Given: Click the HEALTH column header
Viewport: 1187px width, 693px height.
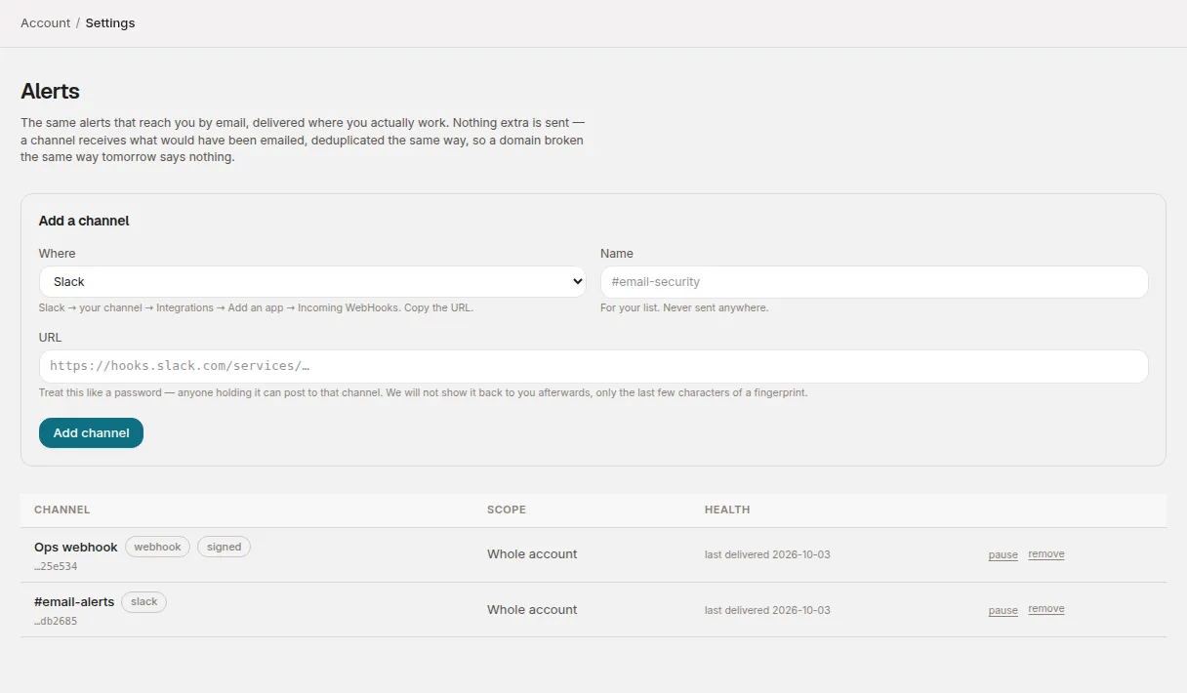Looking at the screenshot, I should click(x=727, y=510).
